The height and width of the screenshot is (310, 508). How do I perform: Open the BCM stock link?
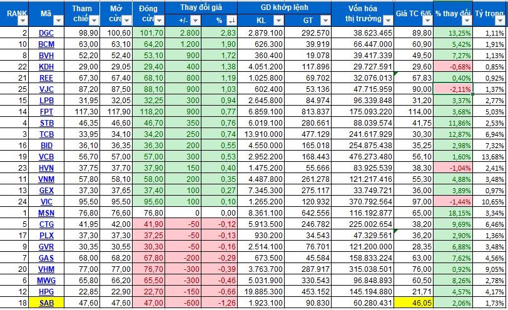pos(46,44)
